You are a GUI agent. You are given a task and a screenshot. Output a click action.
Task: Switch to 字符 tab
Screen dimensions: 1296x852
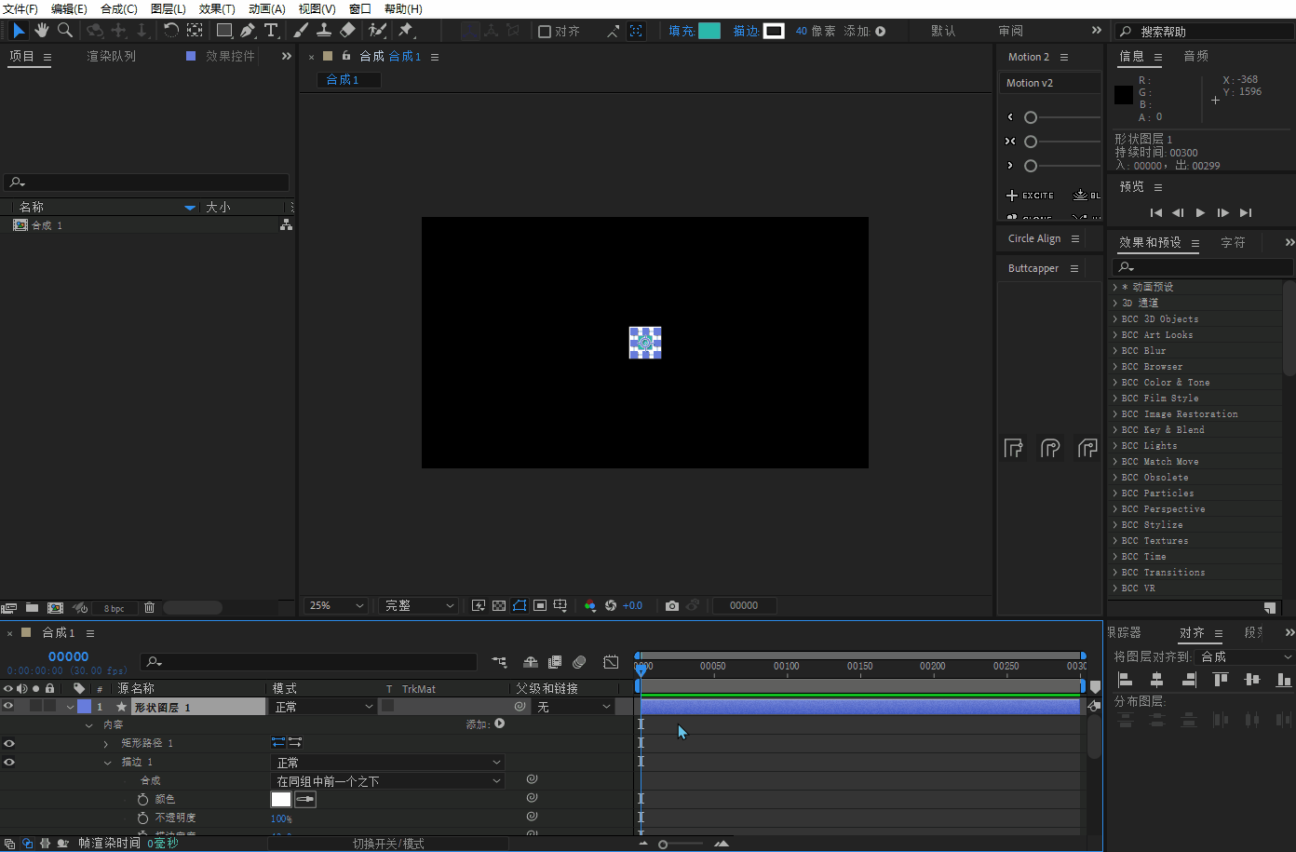(1233, 242)
